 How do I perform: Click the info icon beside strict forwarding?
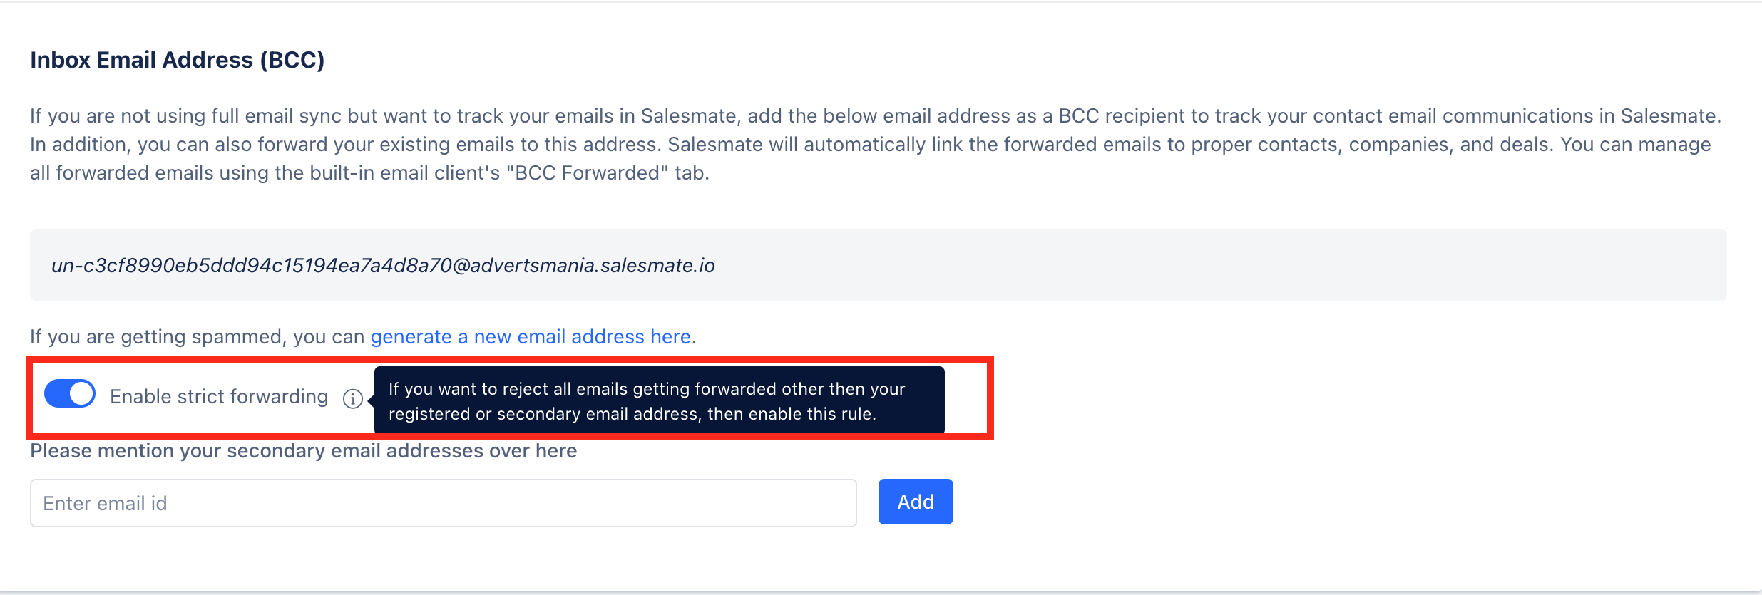point(353,399)
